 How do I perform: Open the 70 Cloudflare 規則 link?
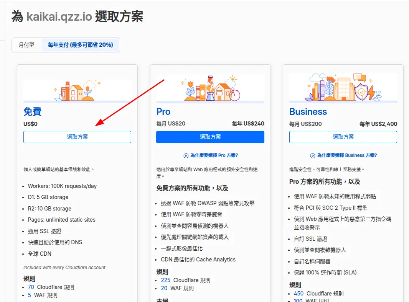pos(31,287)
